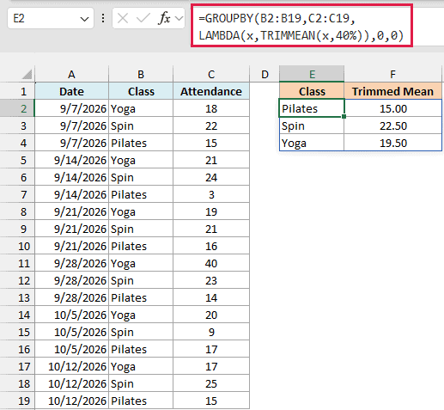The image size is (444, 410).
Task: Select attendance value 40
Action: pos(211,263)
